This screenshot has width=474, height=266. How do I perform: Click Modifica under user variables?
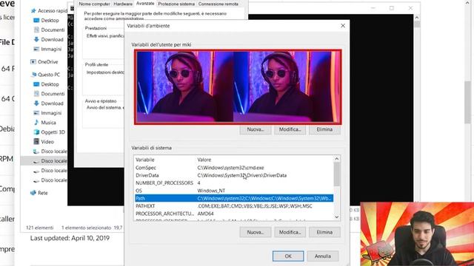(x=290, y=129)
